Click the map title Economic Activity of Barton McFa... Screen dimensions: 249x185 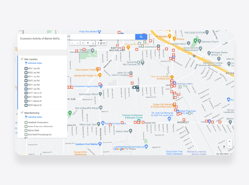[41, 39]
